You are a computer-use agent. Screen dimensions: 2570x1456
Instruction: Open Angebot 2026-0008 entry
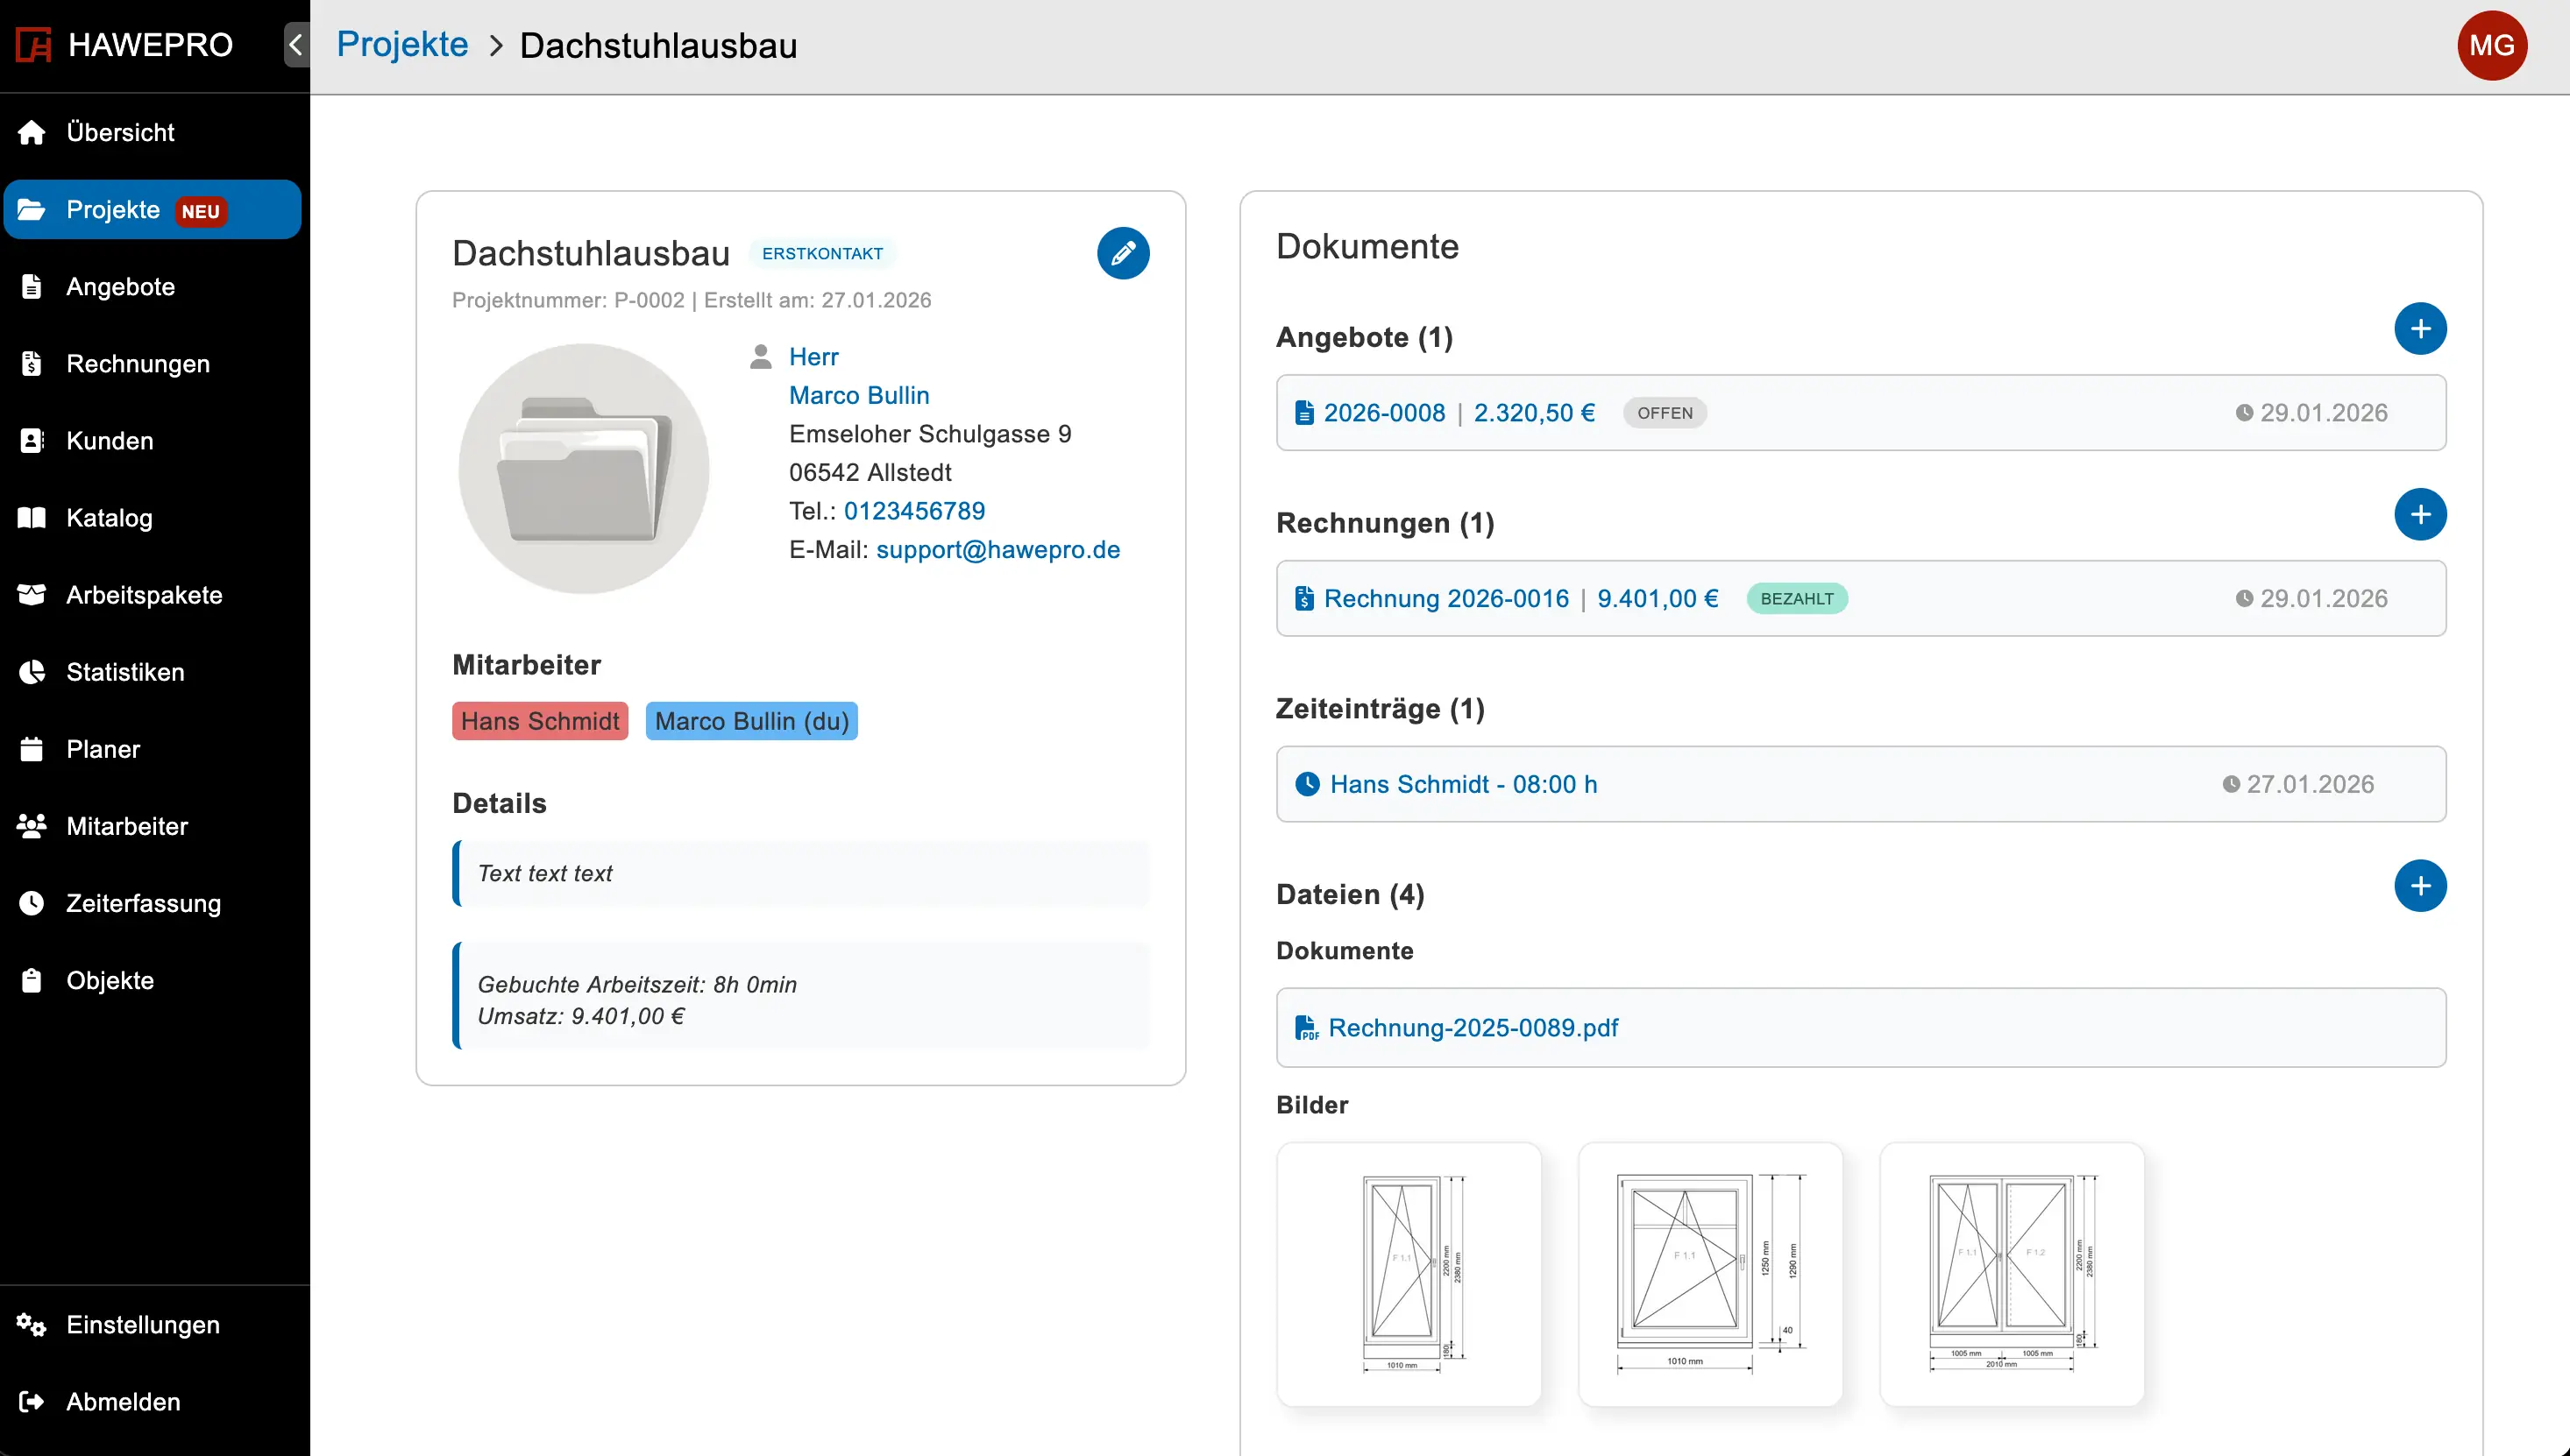point(1383,413)
